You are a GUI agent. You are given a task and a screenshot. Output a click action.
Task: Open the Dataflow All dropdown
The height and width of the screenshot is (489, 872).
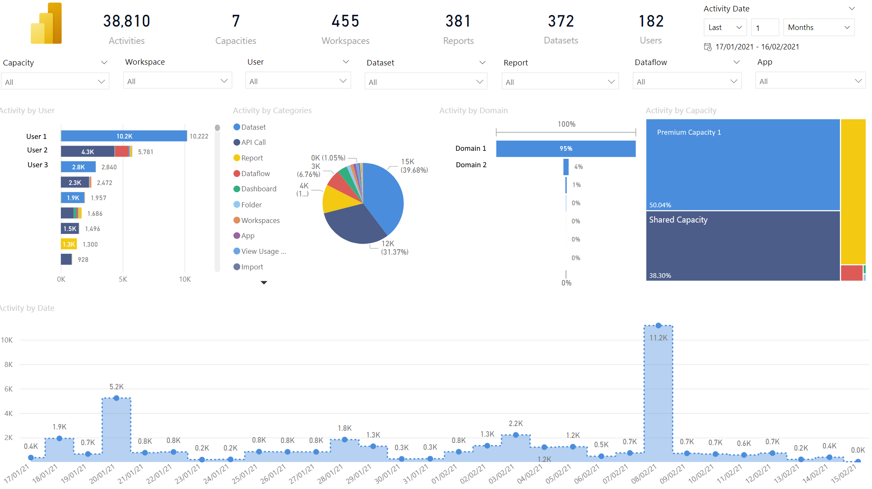(x=687, y=81)
